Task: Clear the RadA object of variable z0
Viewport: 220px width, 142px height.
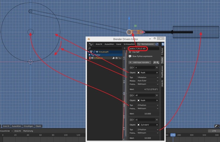Action: (157, 100)
